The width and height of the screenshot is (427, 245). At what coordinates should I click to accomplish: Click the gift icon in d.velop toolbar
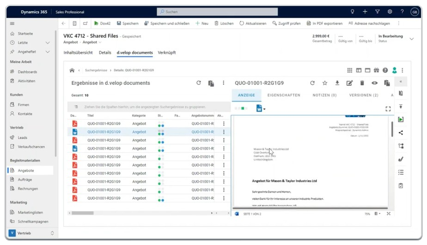point(376,70)
